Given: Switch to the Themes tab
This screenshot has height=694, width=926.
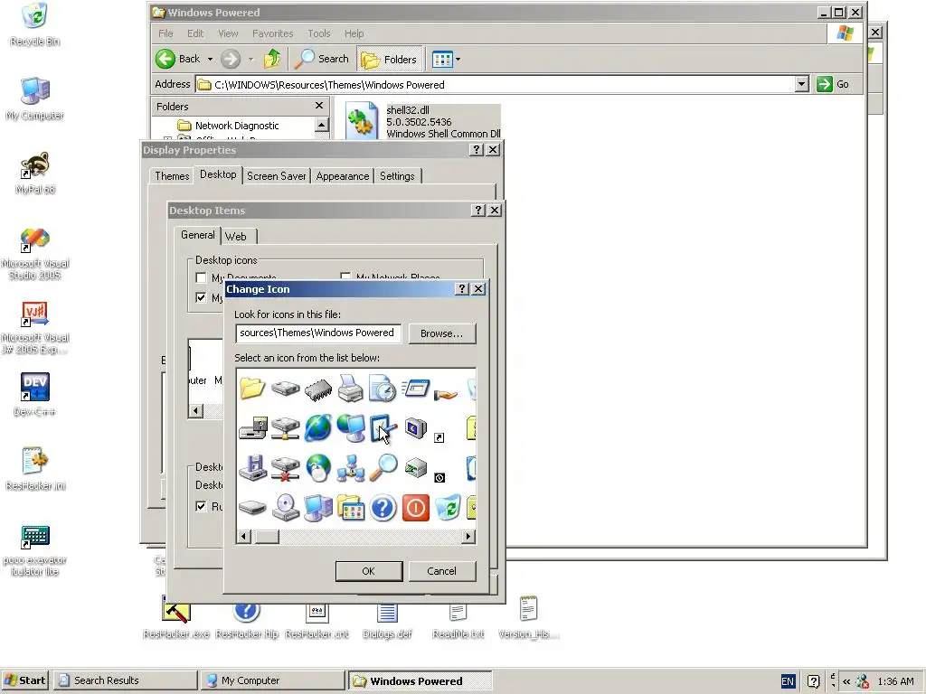Looking at the screenshot, I should click(x=172, y=176).
